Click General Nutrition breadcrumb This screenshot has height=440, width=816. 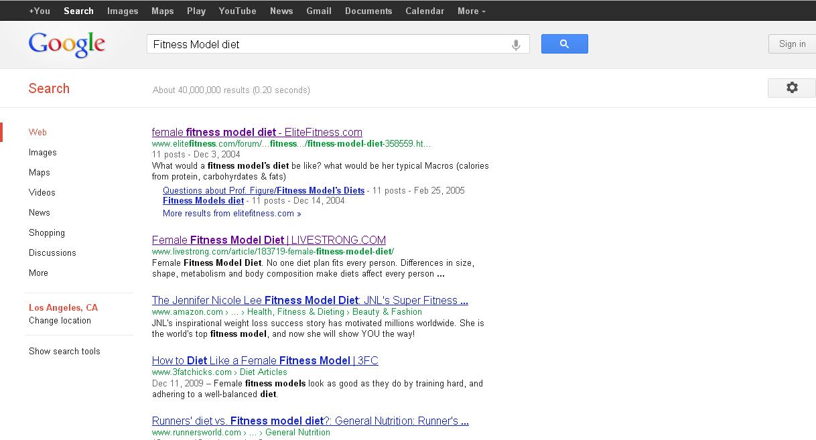tap(297, 433)
